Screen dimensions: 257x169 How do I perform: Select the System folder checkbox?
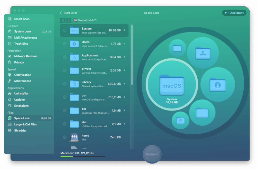[65, 30]
